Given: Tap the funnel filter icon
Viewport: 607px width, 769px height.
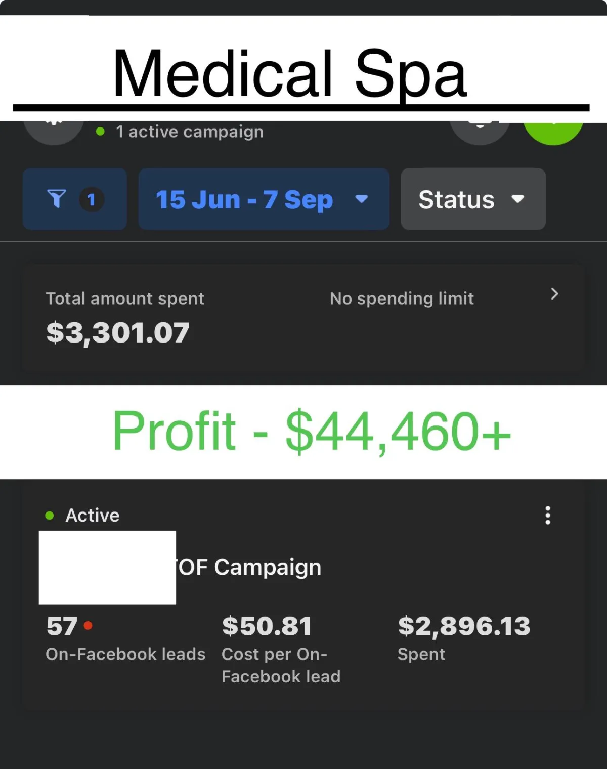Looking at the screenshot, I should point(57,199).
